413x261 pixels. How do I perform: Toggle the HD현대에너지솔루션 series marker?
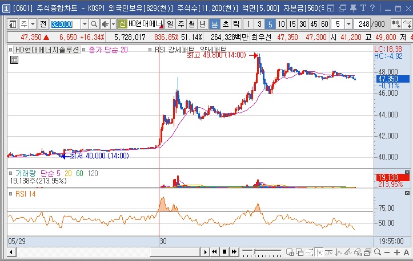pyautogui.click(x=10, y=50)
